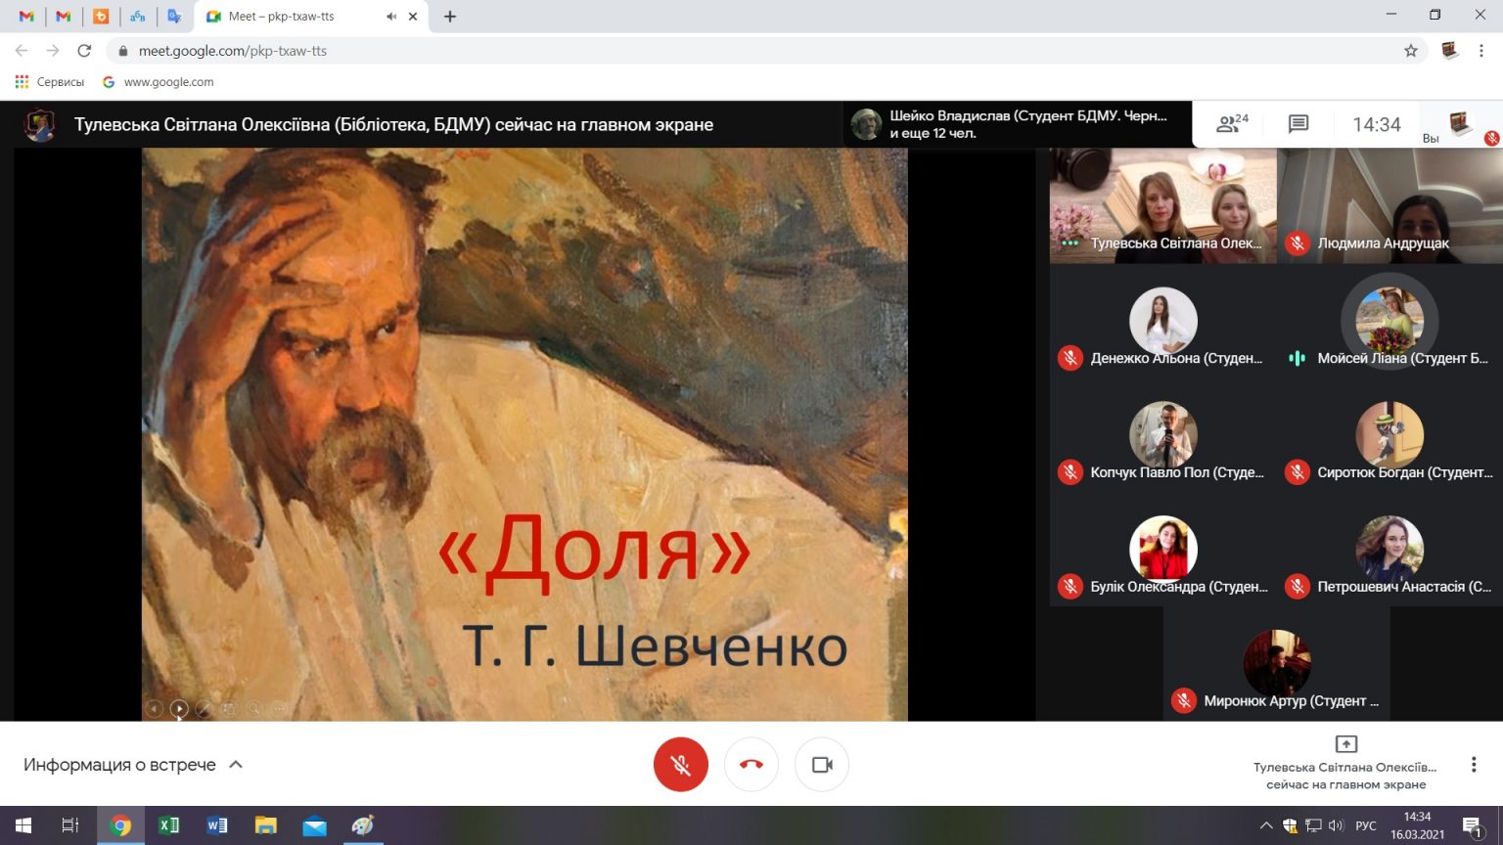Image resolution: width=1503 pixels, height=845 pixels.
Task: Mute the Meet tab via speaker icon
Action: (391, 17)
